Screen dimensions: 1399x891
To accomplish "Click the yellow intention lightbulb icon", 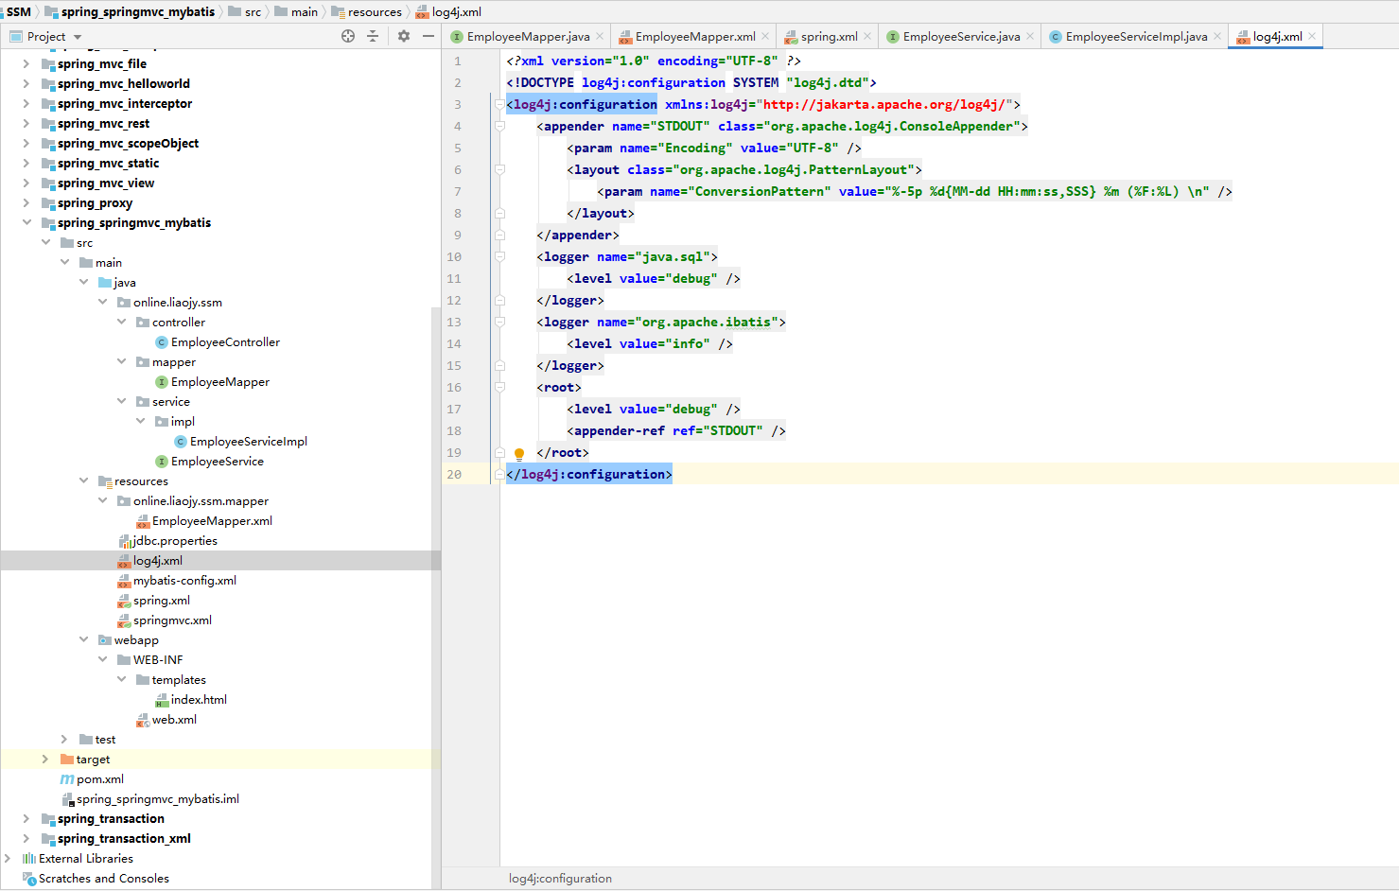I will pyautogui.click(x=518, y=454).
